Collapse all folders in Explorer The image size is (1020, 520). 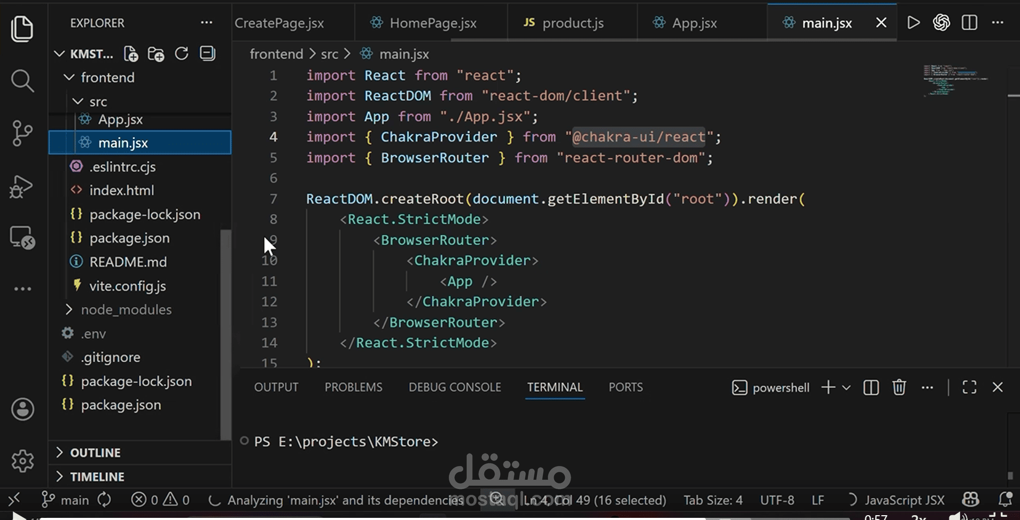[207, 53]
